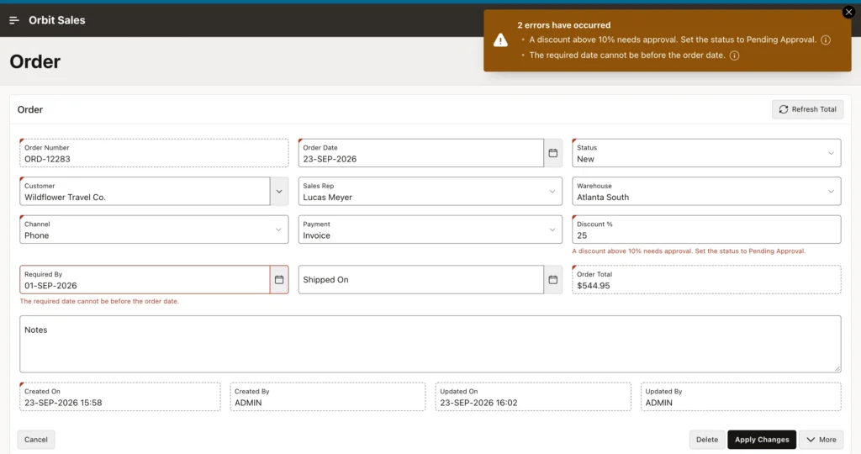This screenshot has width=861, height=454.
Task: Click the '2 errors have occurred' heading
Action: click(563, 25)
